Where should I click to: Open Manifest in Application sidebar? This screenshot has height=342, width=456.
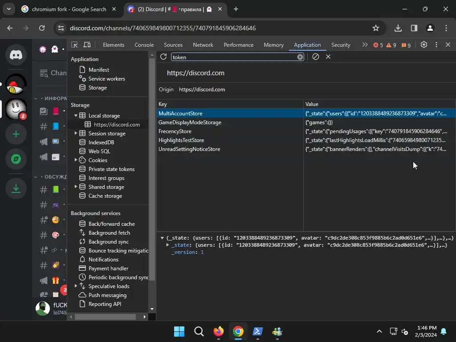tap(98, 70)
